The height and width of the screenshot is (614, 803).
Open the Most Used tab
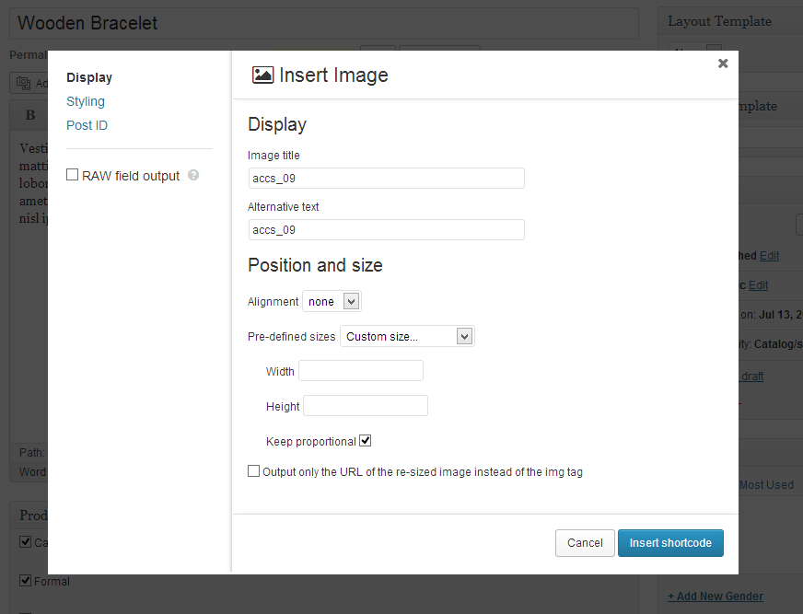tap(767, 485)
